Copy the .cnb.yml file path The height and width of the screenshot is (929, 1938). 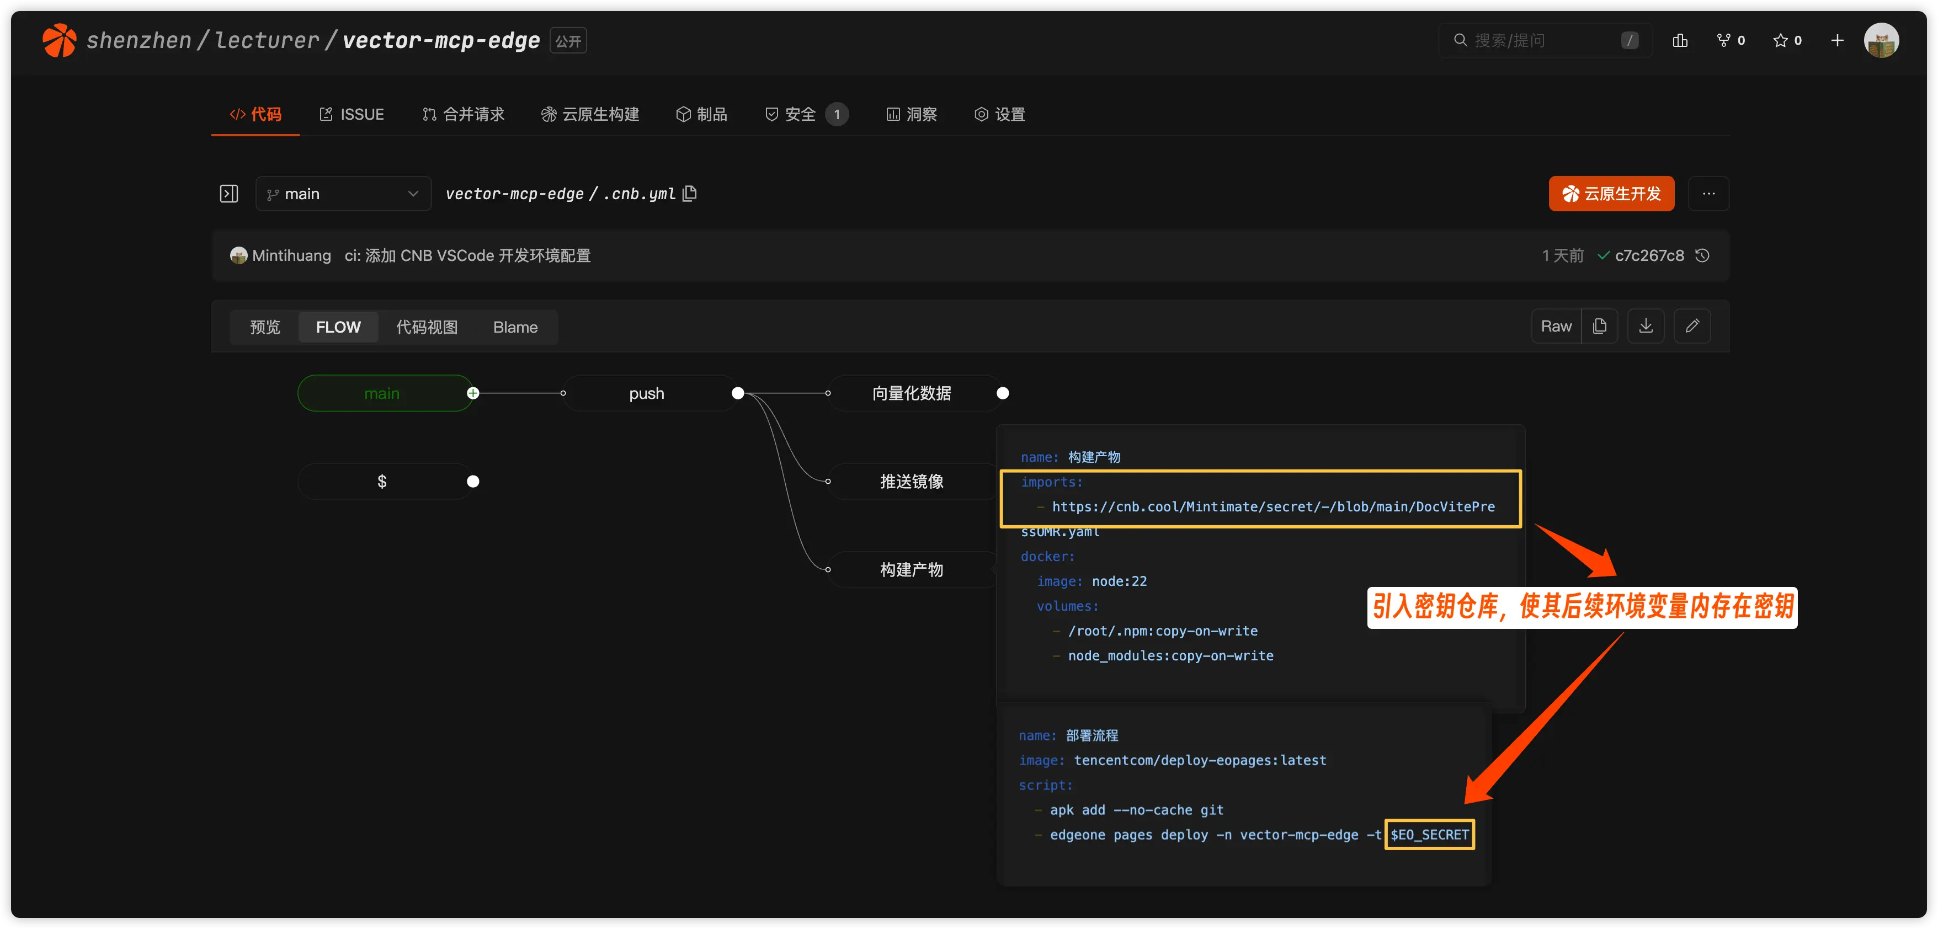click(689, 193)
